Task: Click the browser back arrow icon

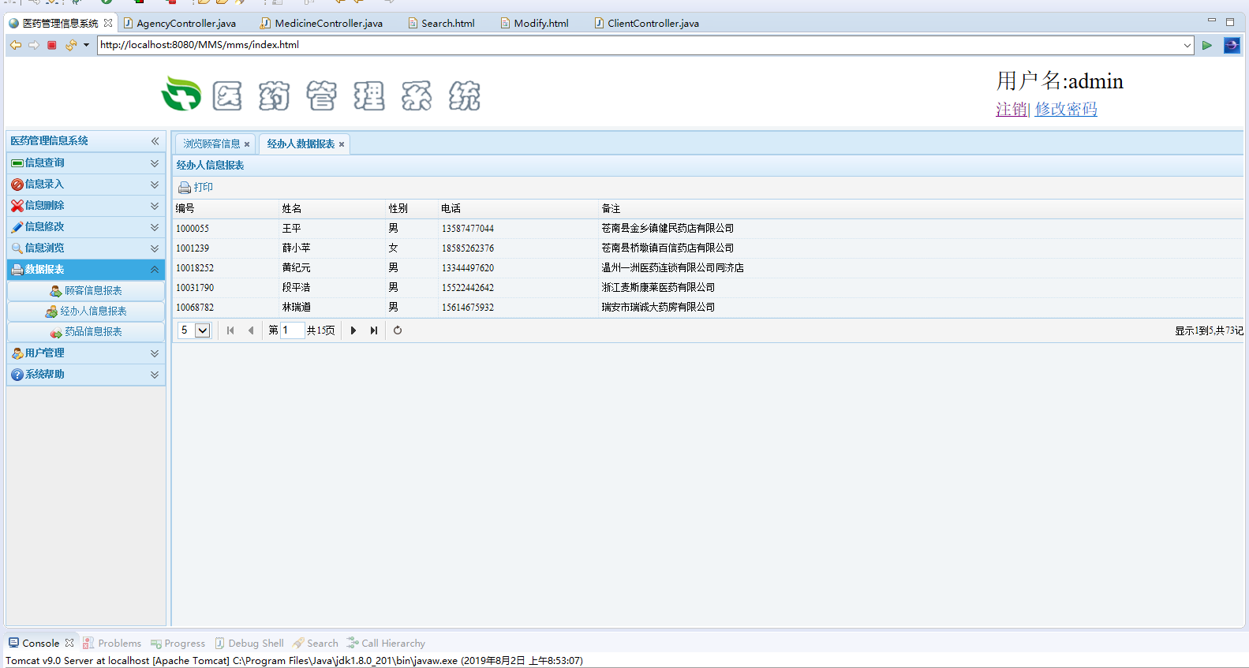Action: click(x=15, y=45)
